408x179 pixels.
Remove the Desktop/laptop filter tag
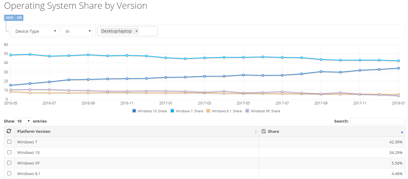coord(136,31)
